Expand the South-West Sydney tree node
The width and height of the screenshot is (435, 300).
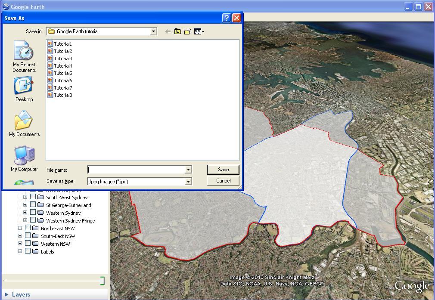click(25, 197)
